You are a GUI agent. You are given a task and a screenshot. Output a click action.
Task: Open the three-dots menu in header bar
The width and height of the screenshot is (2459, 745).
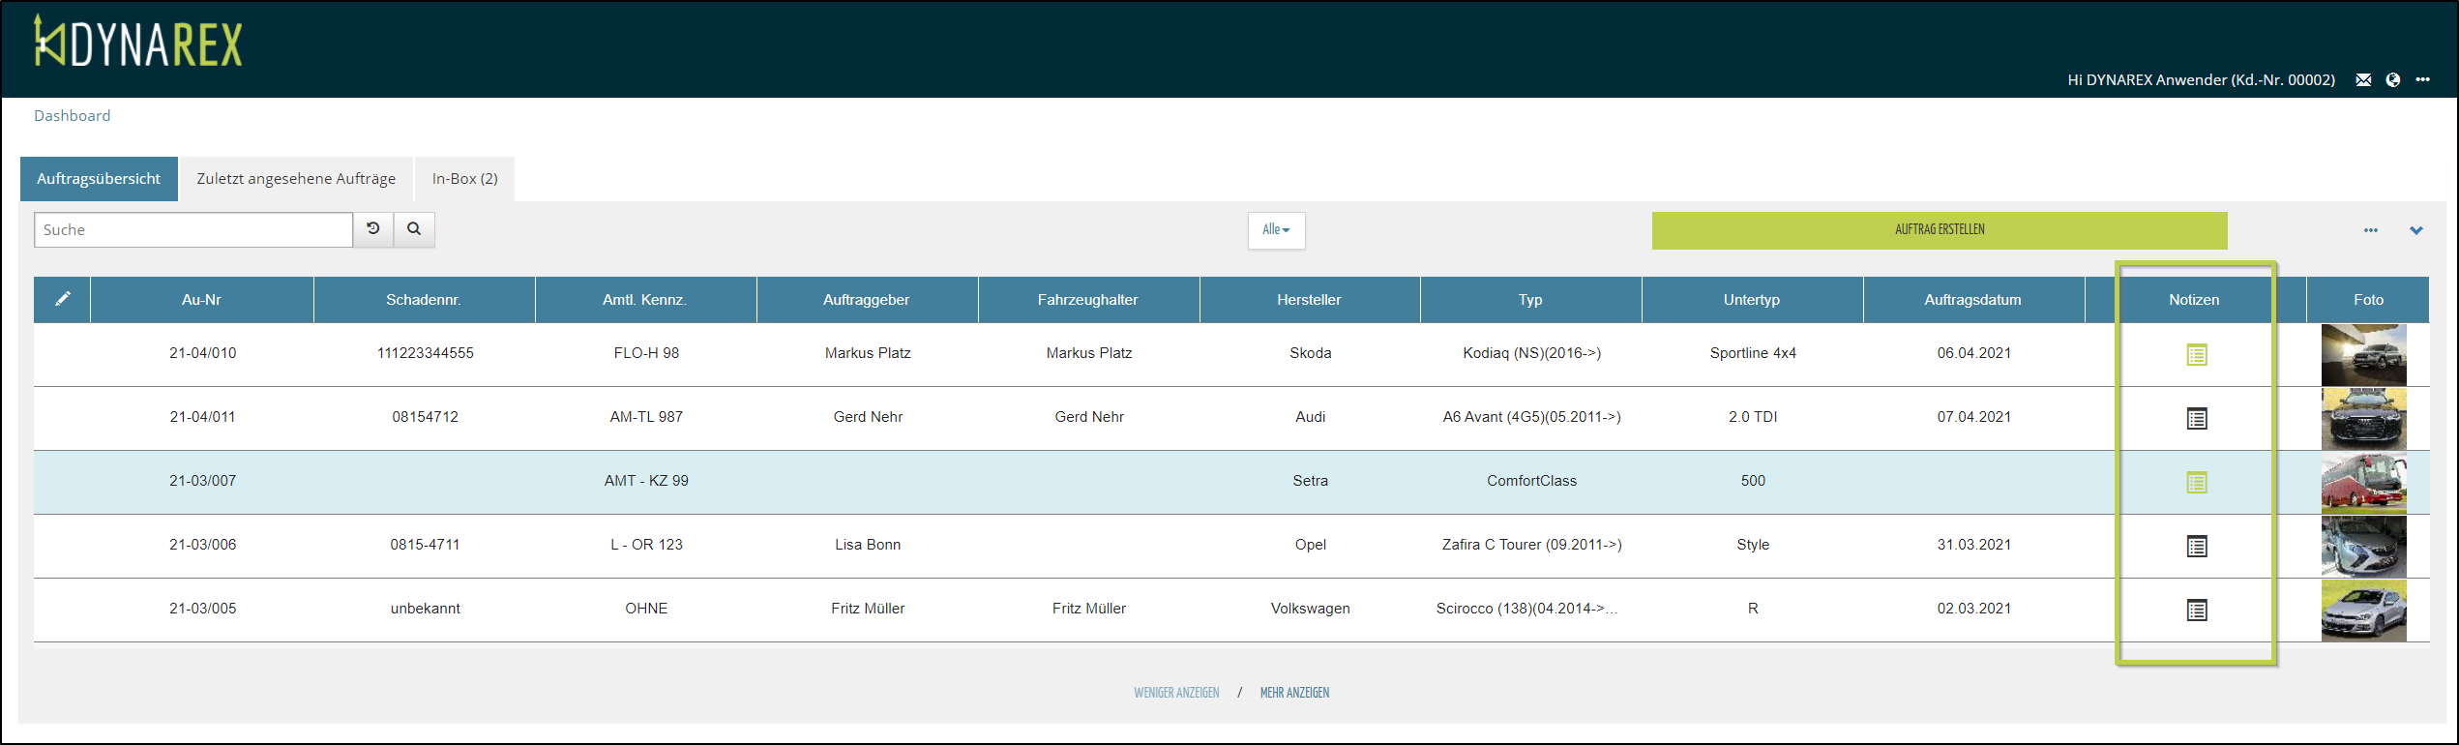point(2423,80)
